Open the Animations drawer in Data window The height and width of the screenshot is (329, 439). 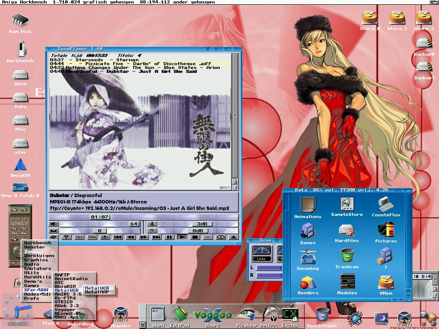(x=308, y=207)
